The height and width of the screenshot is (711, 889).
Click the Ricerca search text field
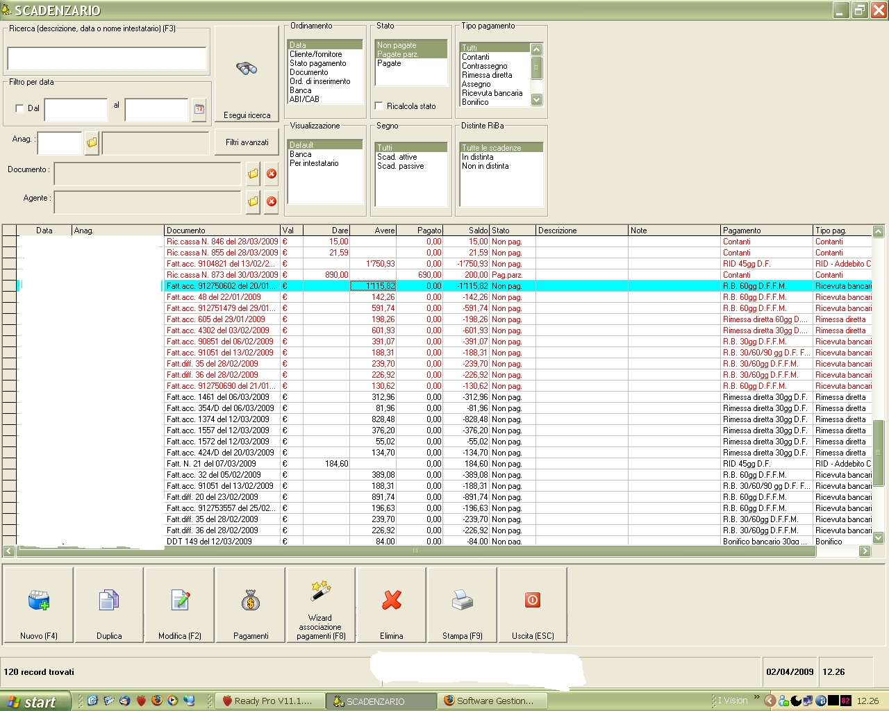click(107, 58)
